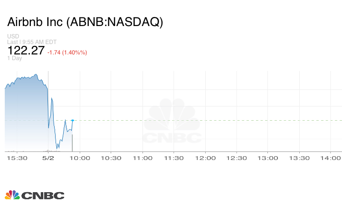Click the red -1.74 (1.40%) change text
342x213 pixels.
[x=67, y=53]
